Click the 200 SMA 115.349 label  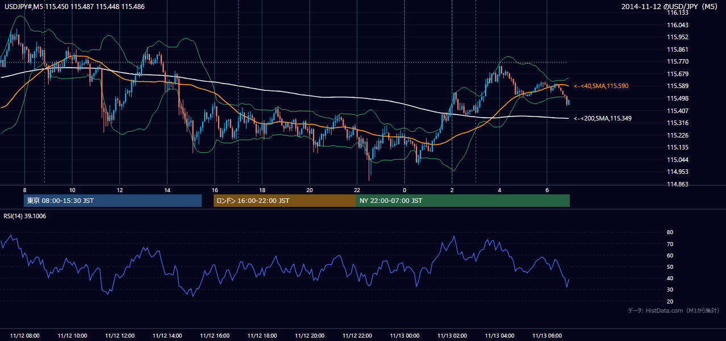point(603,118)
